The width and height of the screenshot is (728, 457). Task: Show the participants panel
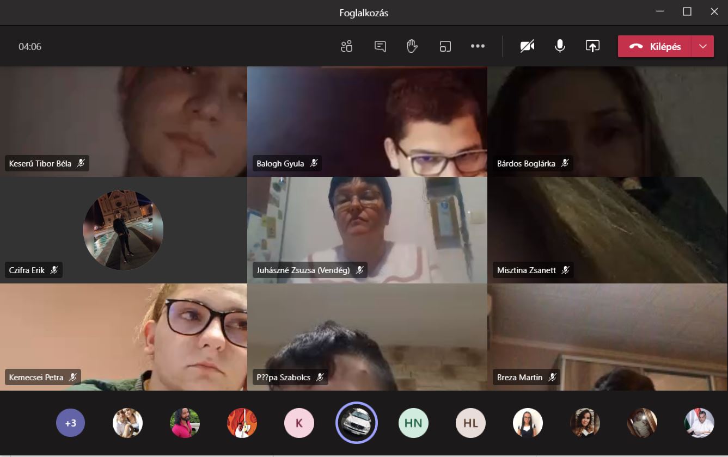(x=347, y=46)
